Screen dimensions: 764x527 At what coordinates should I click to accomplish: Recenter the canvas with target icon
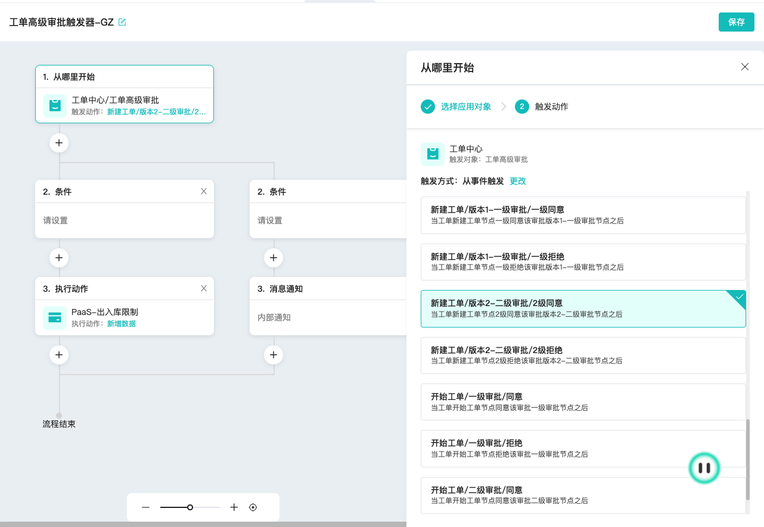[253, 507]
